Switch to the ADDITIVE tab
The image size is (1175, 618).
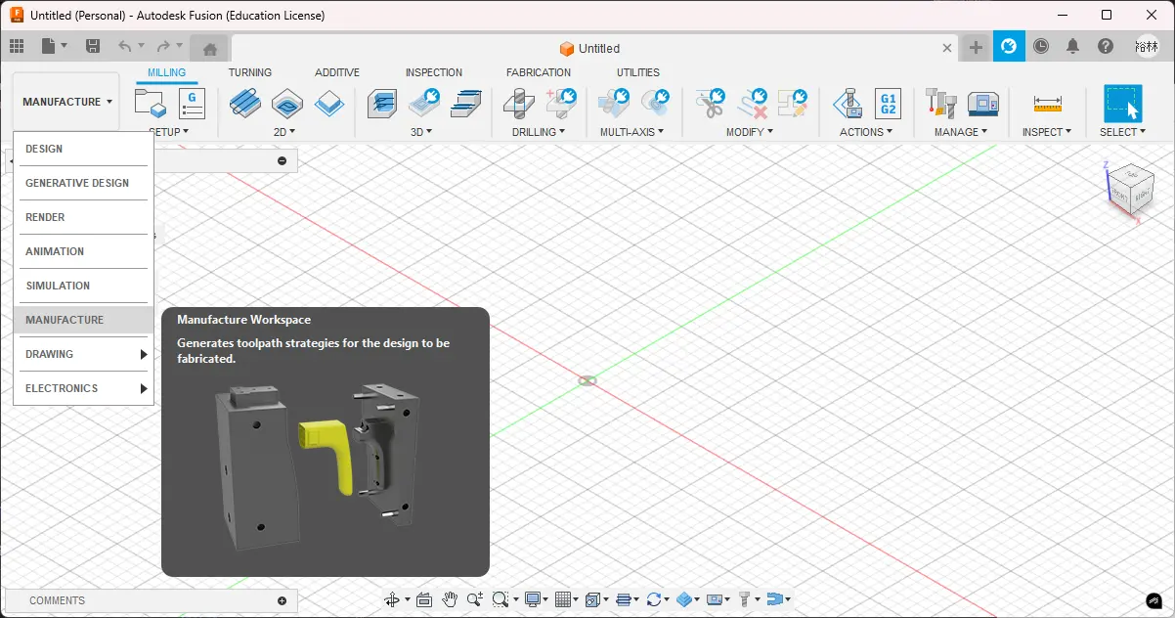337,72
